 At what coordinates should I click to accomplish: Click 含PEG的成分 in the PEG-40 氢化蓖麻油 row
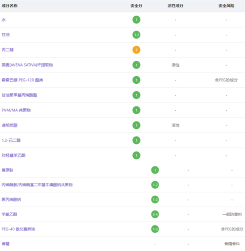(232, 229)
